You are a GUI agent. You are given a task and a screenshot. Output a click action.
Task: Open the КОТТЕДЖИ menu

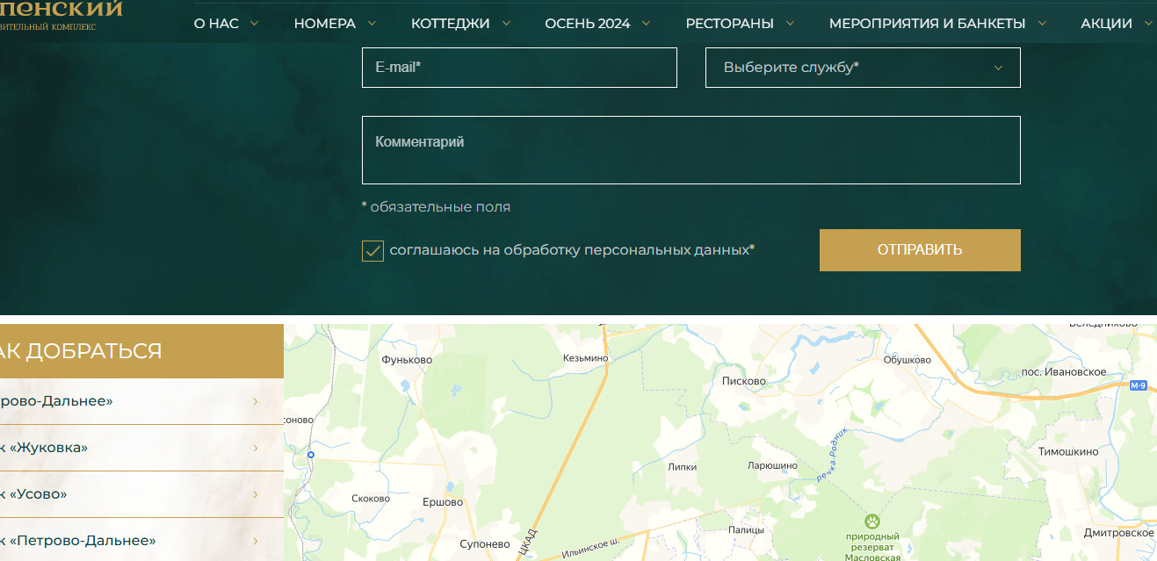(x=450, y=24)
